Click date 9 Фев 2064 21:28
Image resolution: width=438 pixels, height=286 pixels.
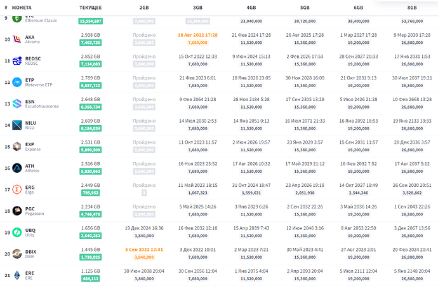(197, 99)
